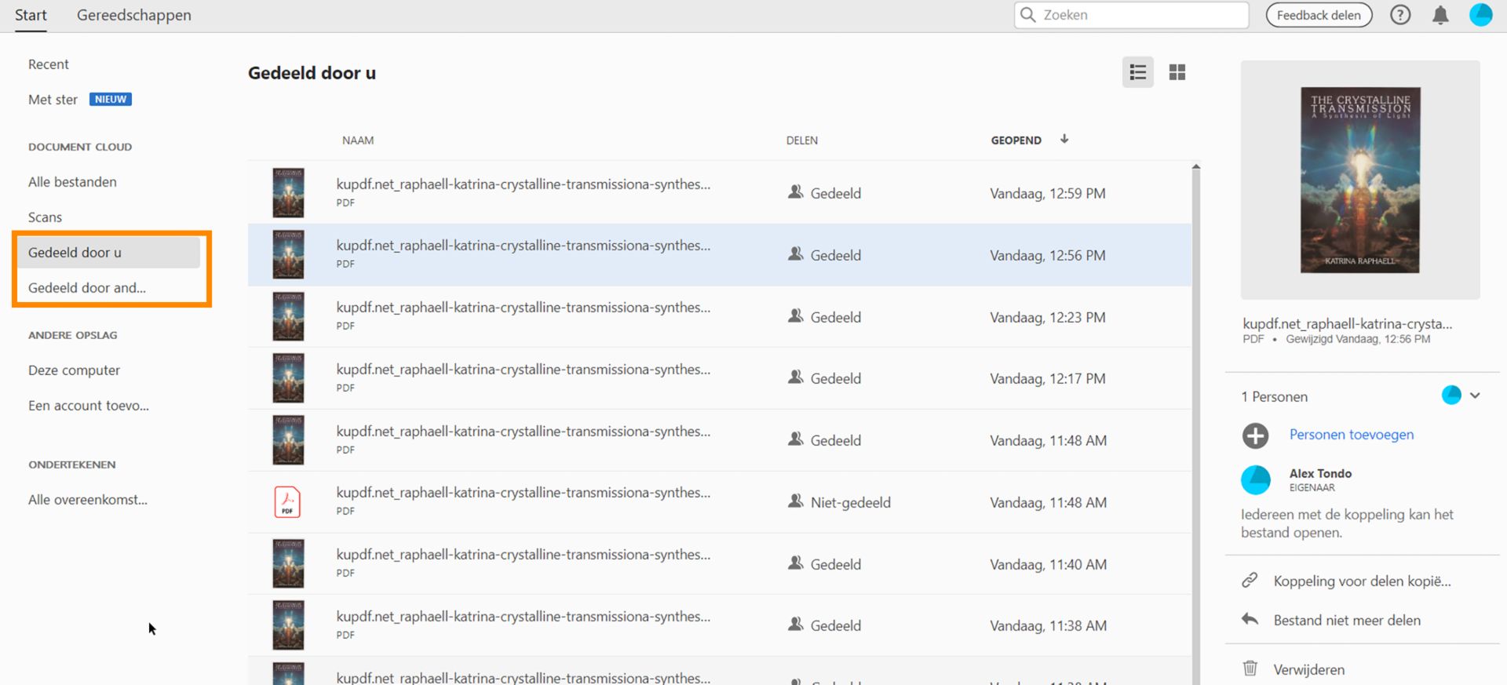Click the help question mark icon

point(1400,15)
